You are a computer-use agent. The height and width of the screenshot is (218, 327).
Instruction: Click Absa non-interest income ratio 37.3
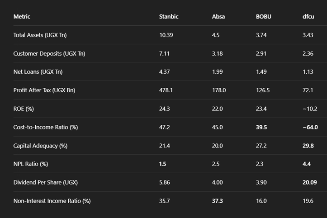pyautogui.click(x=217, y=201)
